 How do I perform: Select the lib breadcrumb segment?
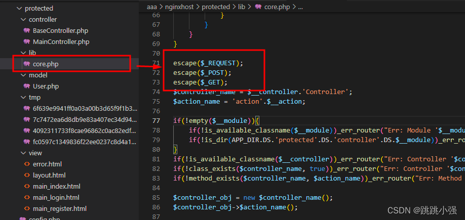pyautogui.click(x=242, y=7)
